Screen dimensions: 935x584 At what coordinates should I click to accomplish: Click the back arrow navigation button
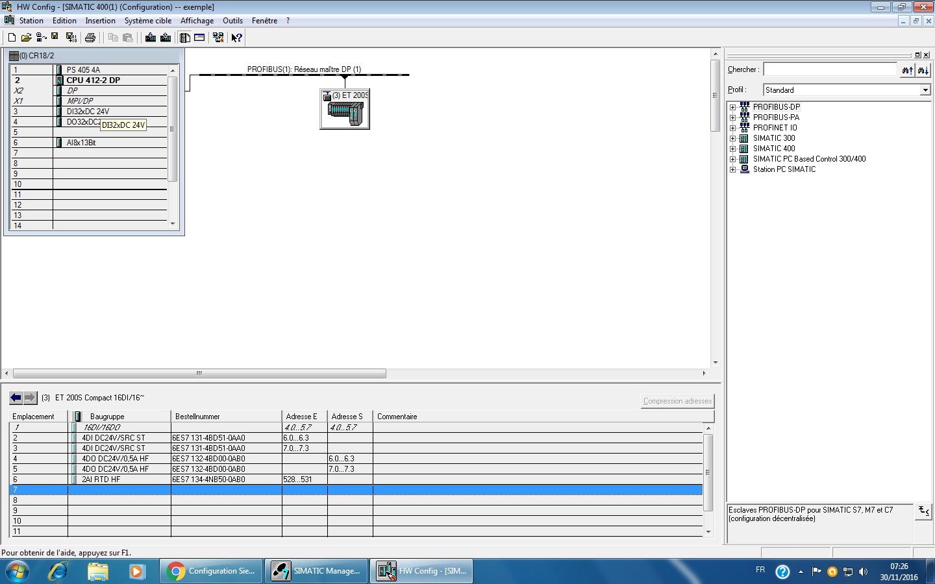click(x=16, y=398)
